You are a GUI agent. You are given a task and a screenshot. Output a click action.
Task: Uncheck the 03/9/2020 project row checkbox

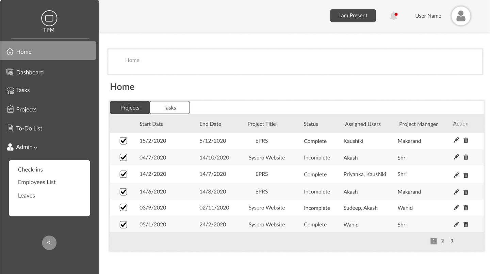[x=123, y=207]
